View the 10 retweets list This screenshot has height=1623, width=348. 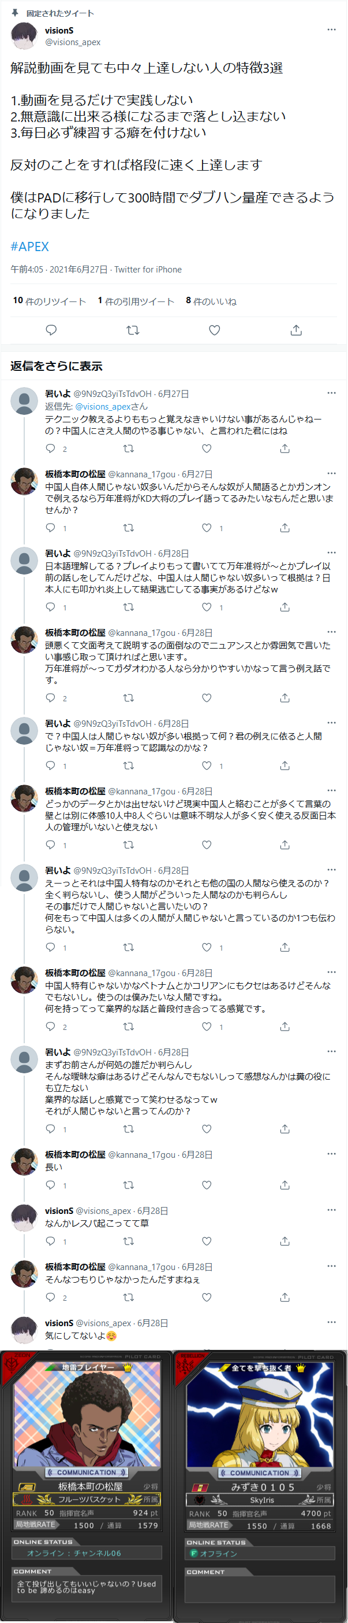(50, 301)
